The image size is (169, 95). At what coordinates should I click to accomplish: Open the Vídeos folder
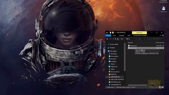(x=113, y=69)
